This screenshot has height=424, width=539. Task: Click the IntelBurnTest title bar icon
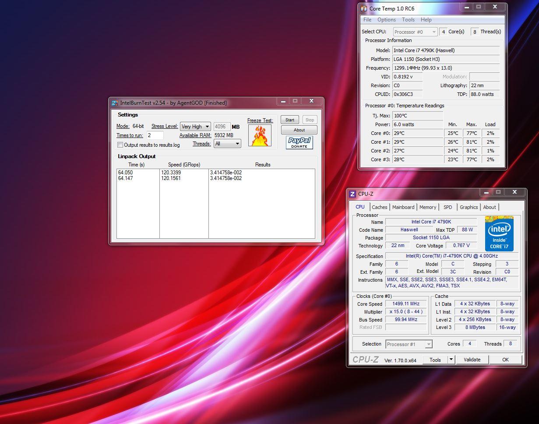115,103
